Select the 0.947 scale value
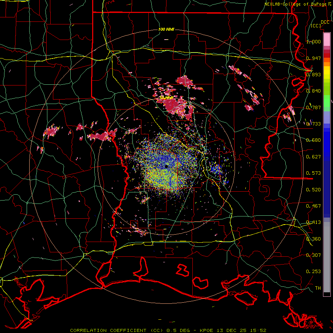Screen dimensions: 333x333 313,58
